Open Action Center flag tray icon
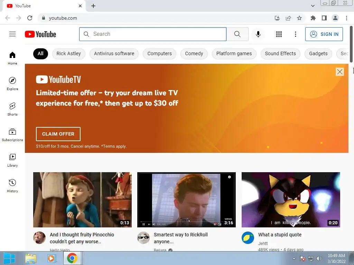 [x=302, y=258]
